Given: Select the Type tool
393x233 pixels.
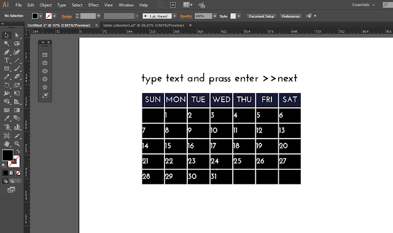Looking at the screenshot, I should click(7, 60).
